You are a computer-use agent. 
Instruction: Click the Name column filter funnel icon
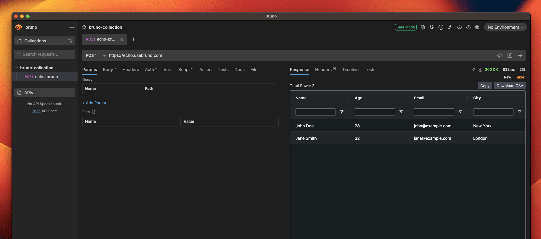pos(342,112)
